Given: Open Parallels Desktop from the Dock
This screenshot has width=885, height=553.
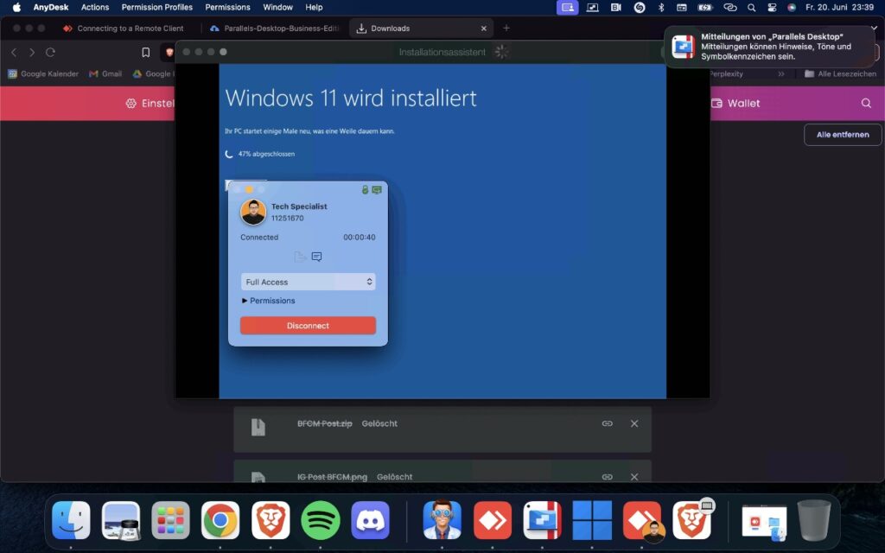Looking at the screenshot, I should coord(543,520).
